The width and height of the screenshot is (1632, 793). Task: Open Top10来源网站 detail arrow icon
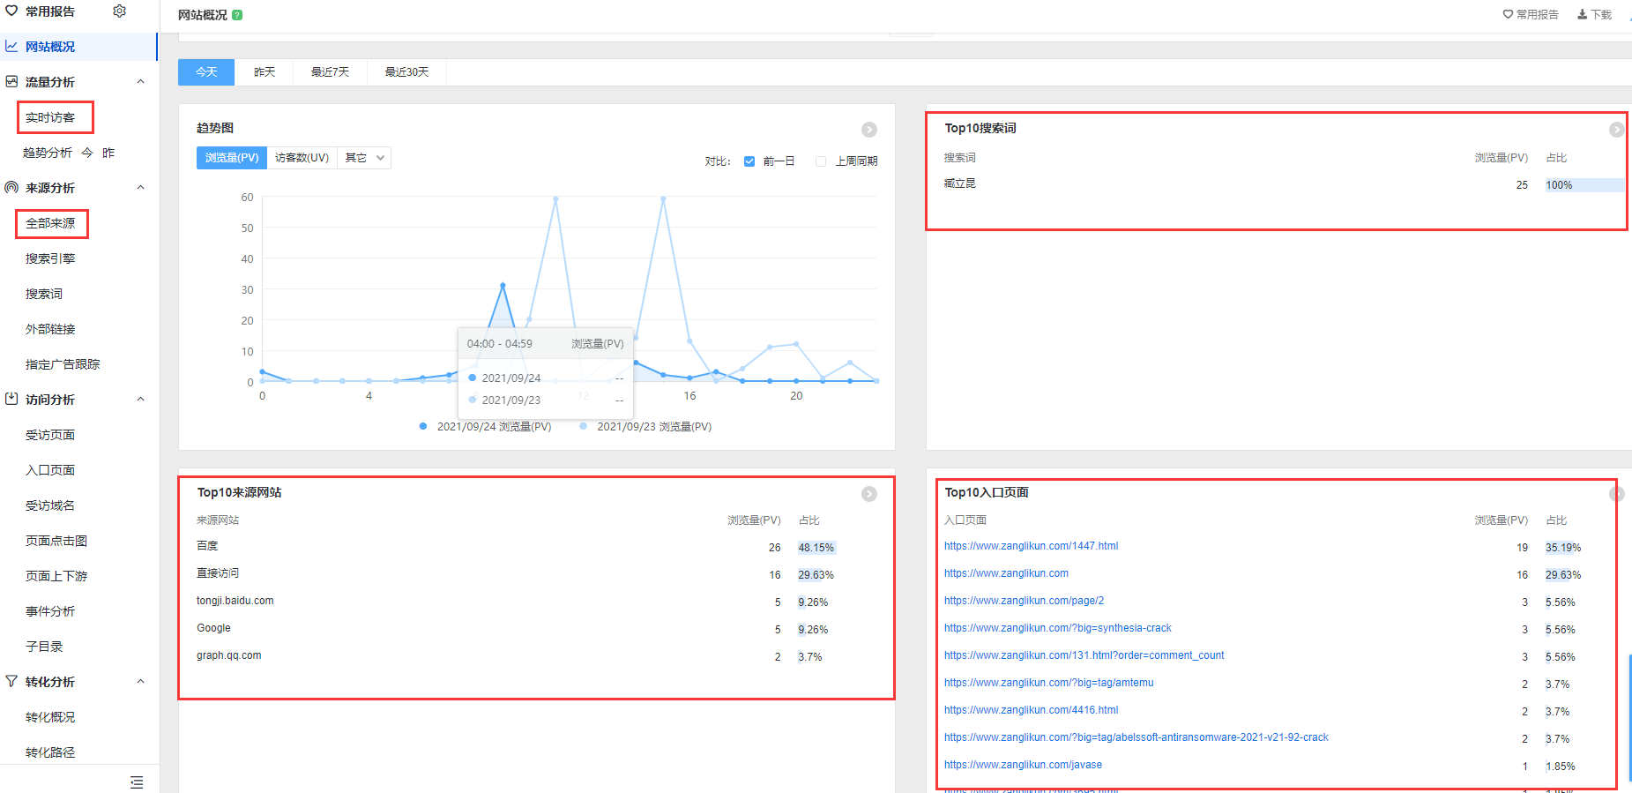[869, 494]
